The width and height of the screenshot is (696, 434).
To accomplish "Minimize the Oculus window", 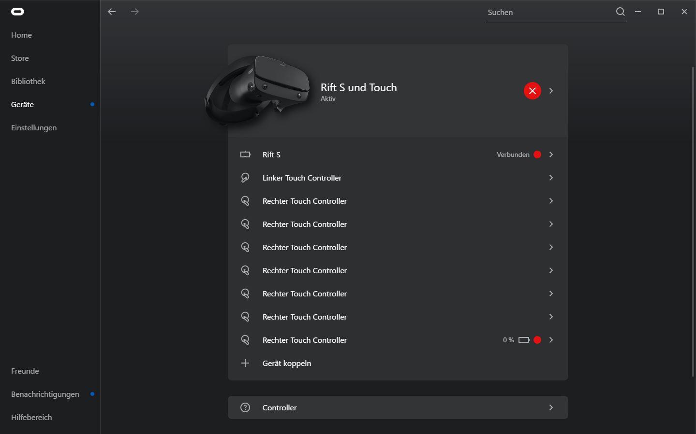I will 638,12.
